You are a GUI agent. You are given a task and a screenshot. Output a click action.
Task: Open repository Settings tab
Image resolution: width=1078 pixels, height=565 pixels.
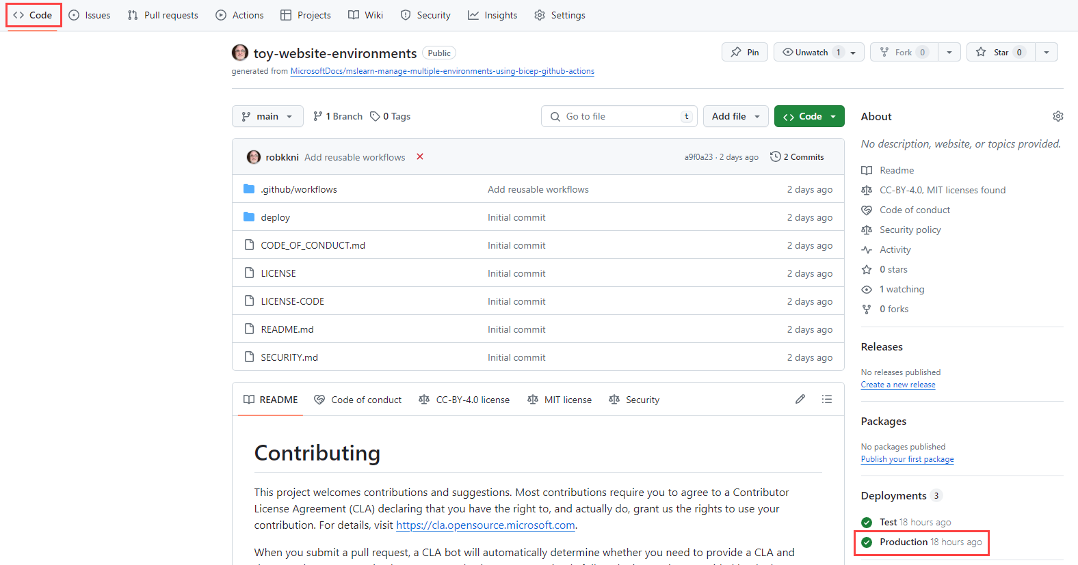[x=560, y=15]
